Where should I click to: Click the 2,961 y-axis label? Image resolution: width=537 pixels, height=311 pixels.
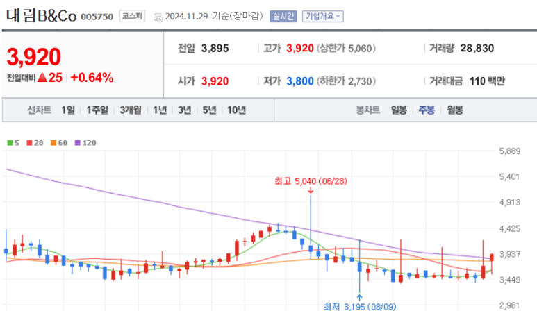tap(510, 305)
